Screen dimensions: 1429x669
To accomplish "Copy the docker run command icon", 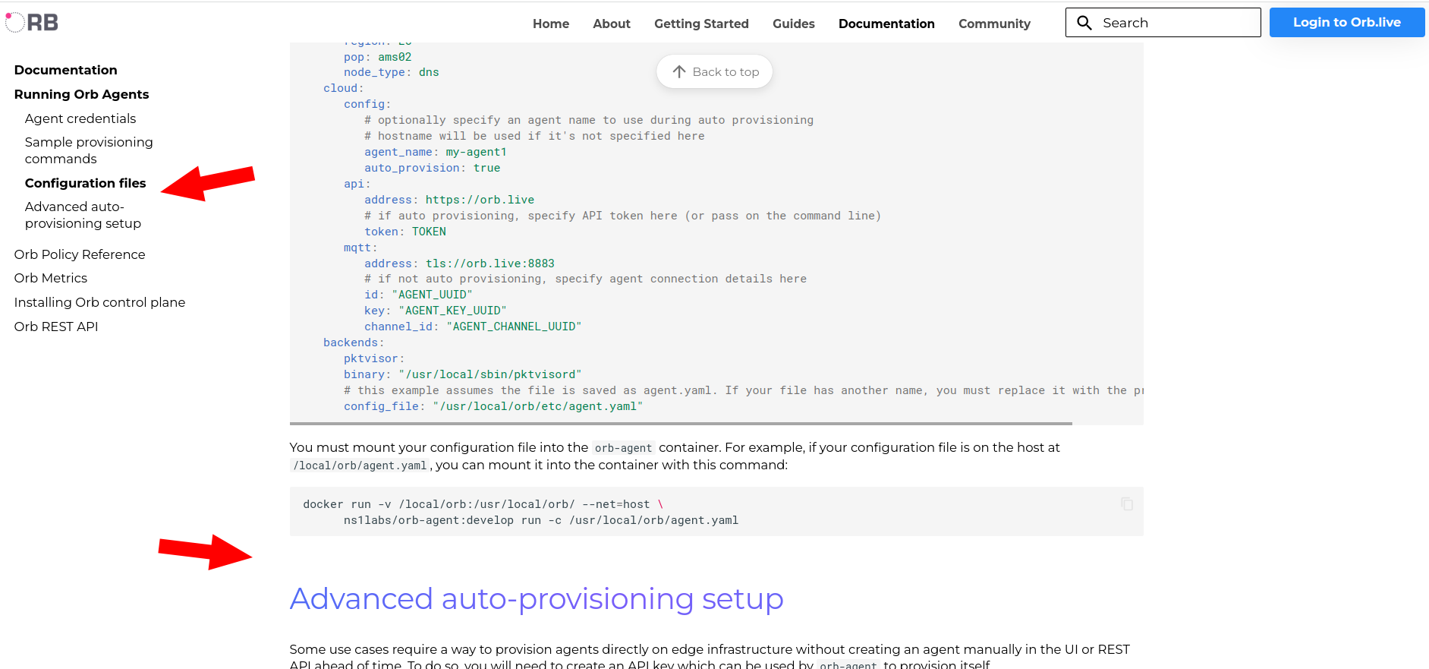I will point(1127,503).
